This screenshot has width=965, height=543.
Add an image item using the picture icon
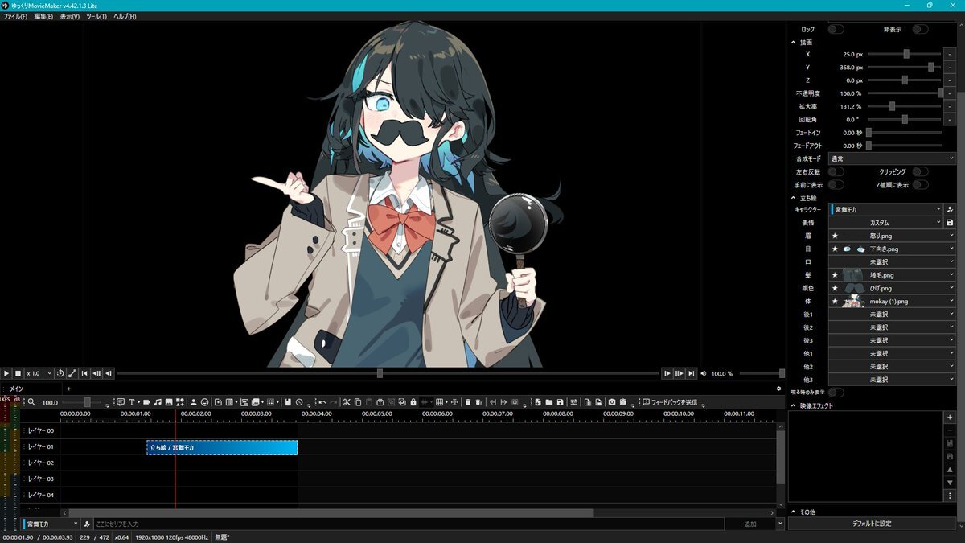coord(169,401)
